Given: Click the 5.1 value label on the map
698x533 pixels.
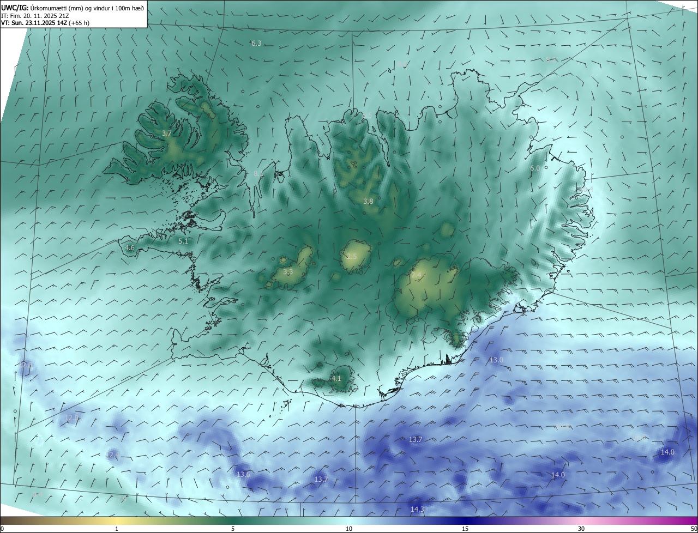Looking at the screenshot, I should [183, 241].
